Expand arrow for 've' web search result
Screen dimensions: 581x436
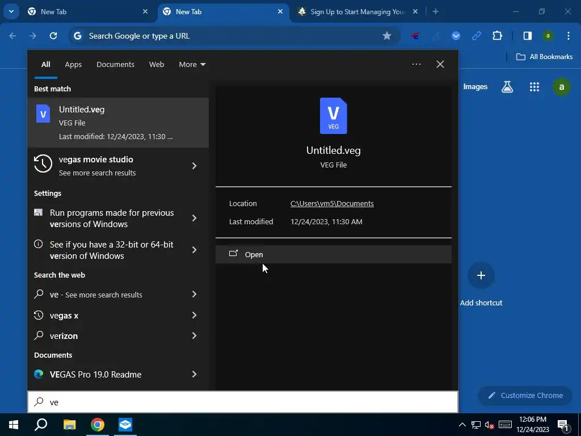pyautogui.click(x=194, y=295)
